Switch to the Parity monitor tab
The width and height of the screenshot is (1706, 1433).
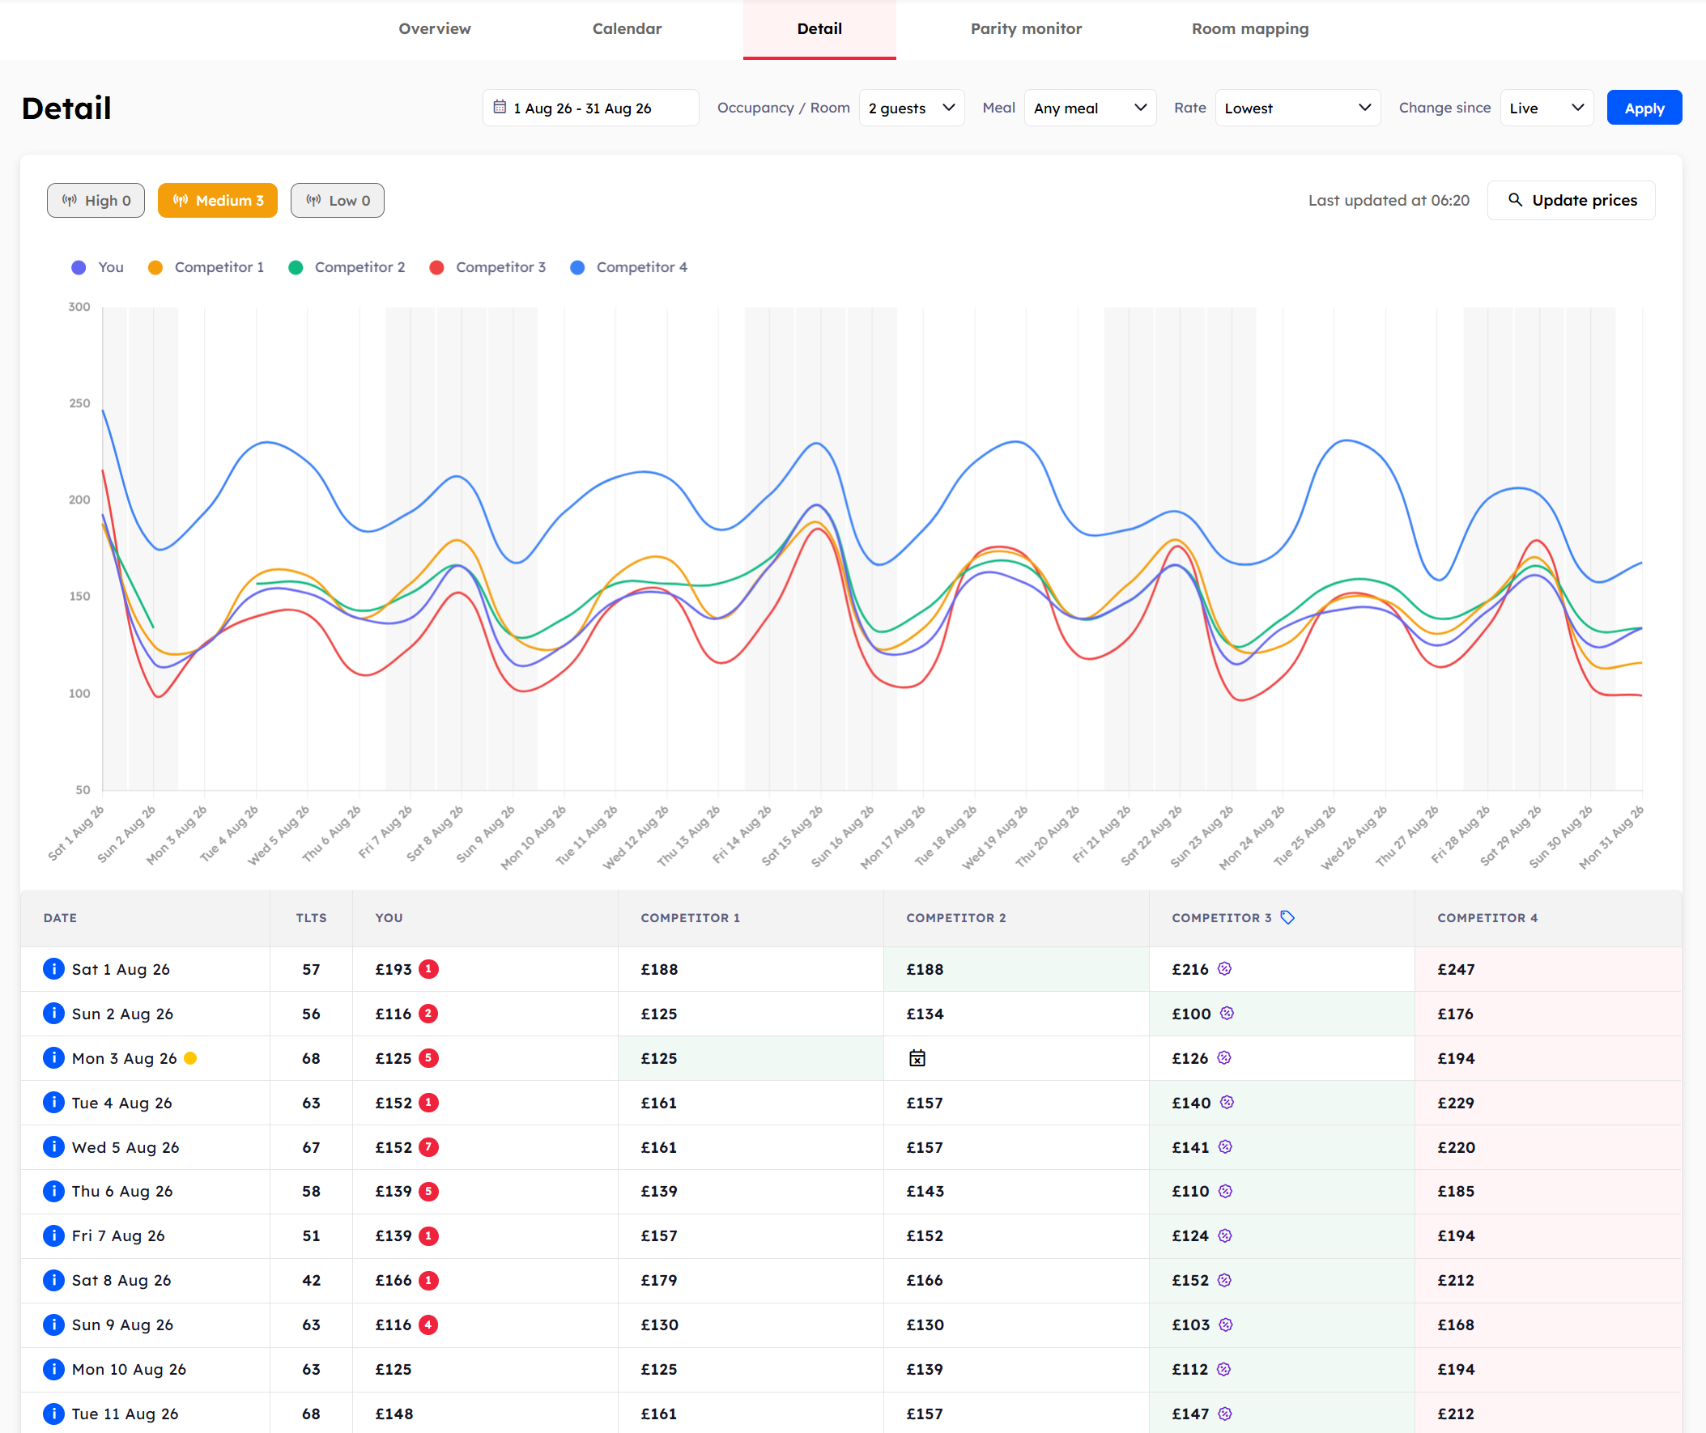pos(1026,29)
